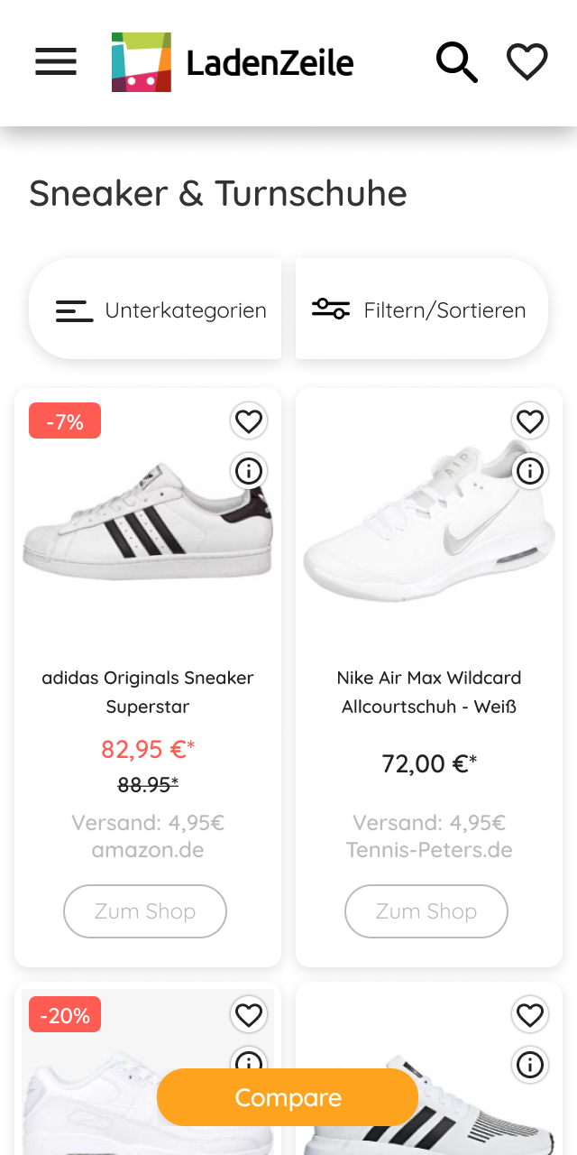Expand the Unterkategorien menu
The width and height of the screenshot is (577, 1155).
pos(156,310)
